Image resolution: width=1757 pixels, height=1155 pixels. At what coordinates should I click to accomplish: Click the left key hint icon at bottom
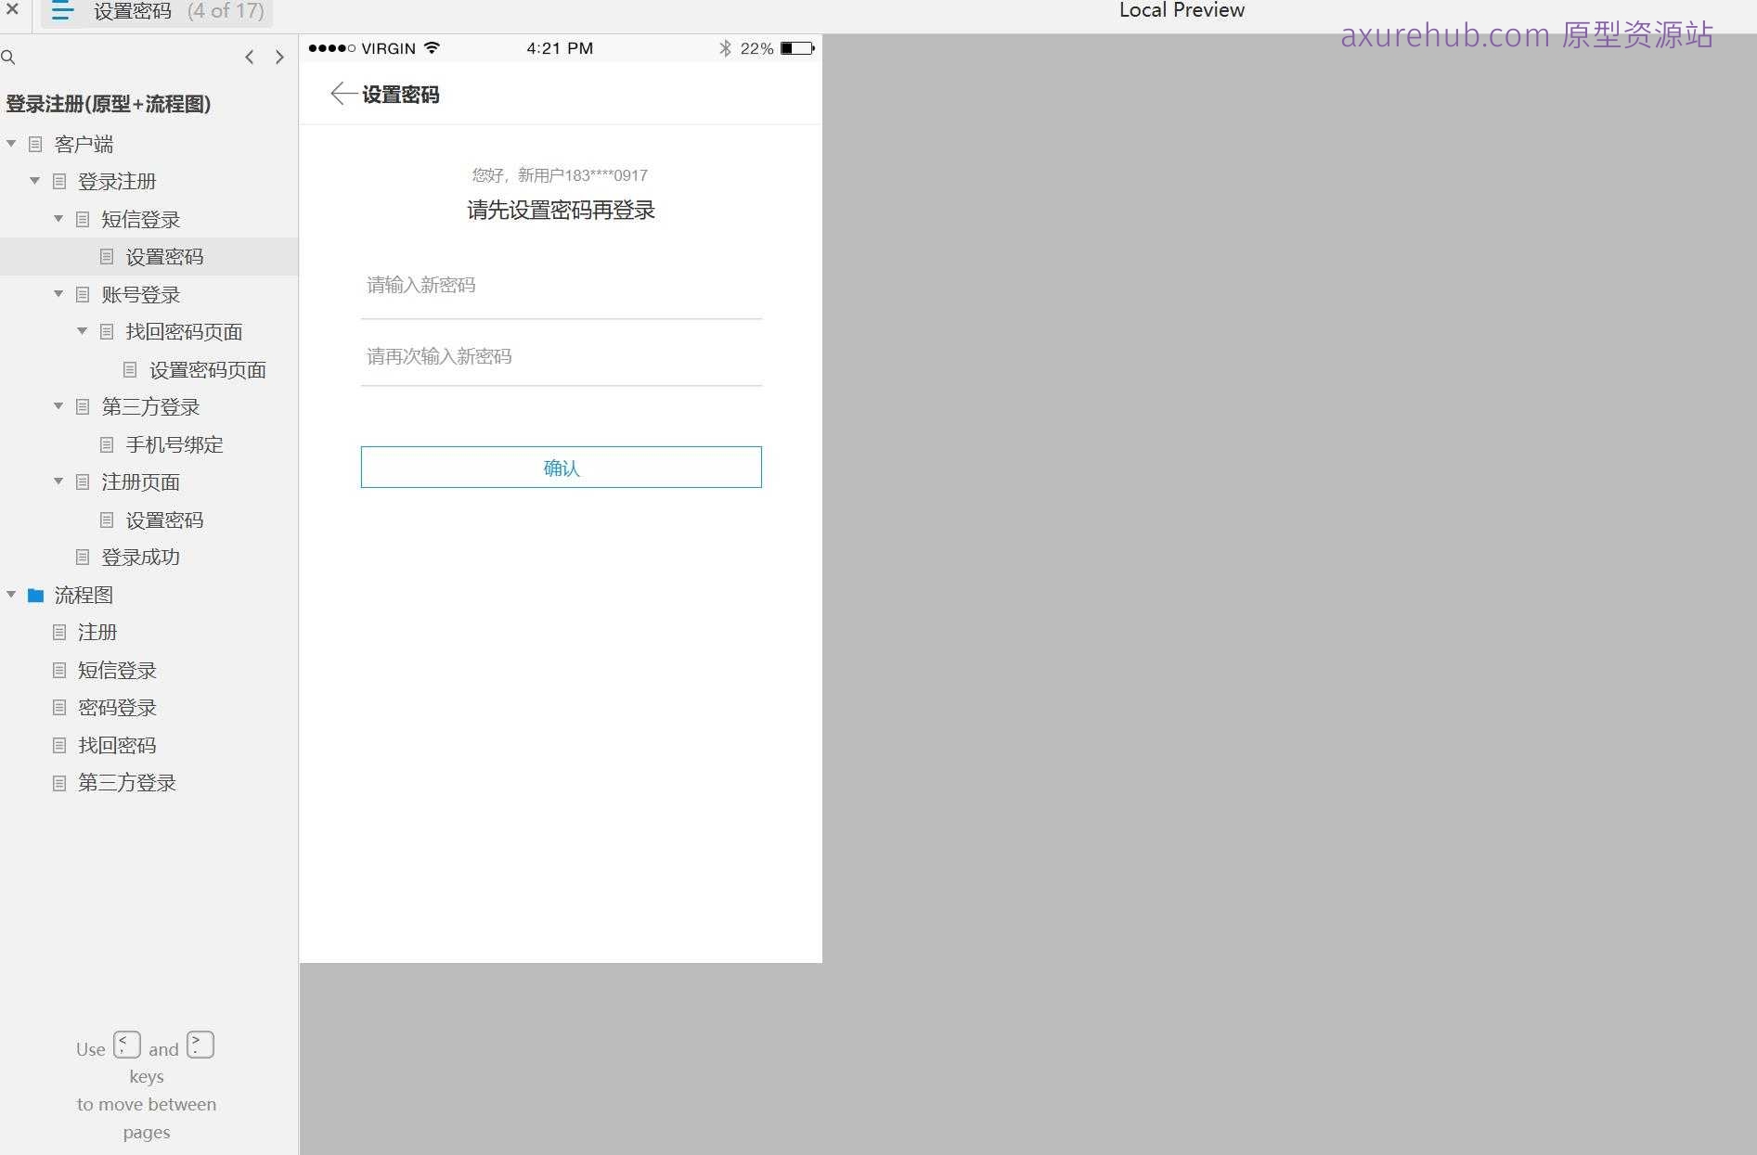127,1045
